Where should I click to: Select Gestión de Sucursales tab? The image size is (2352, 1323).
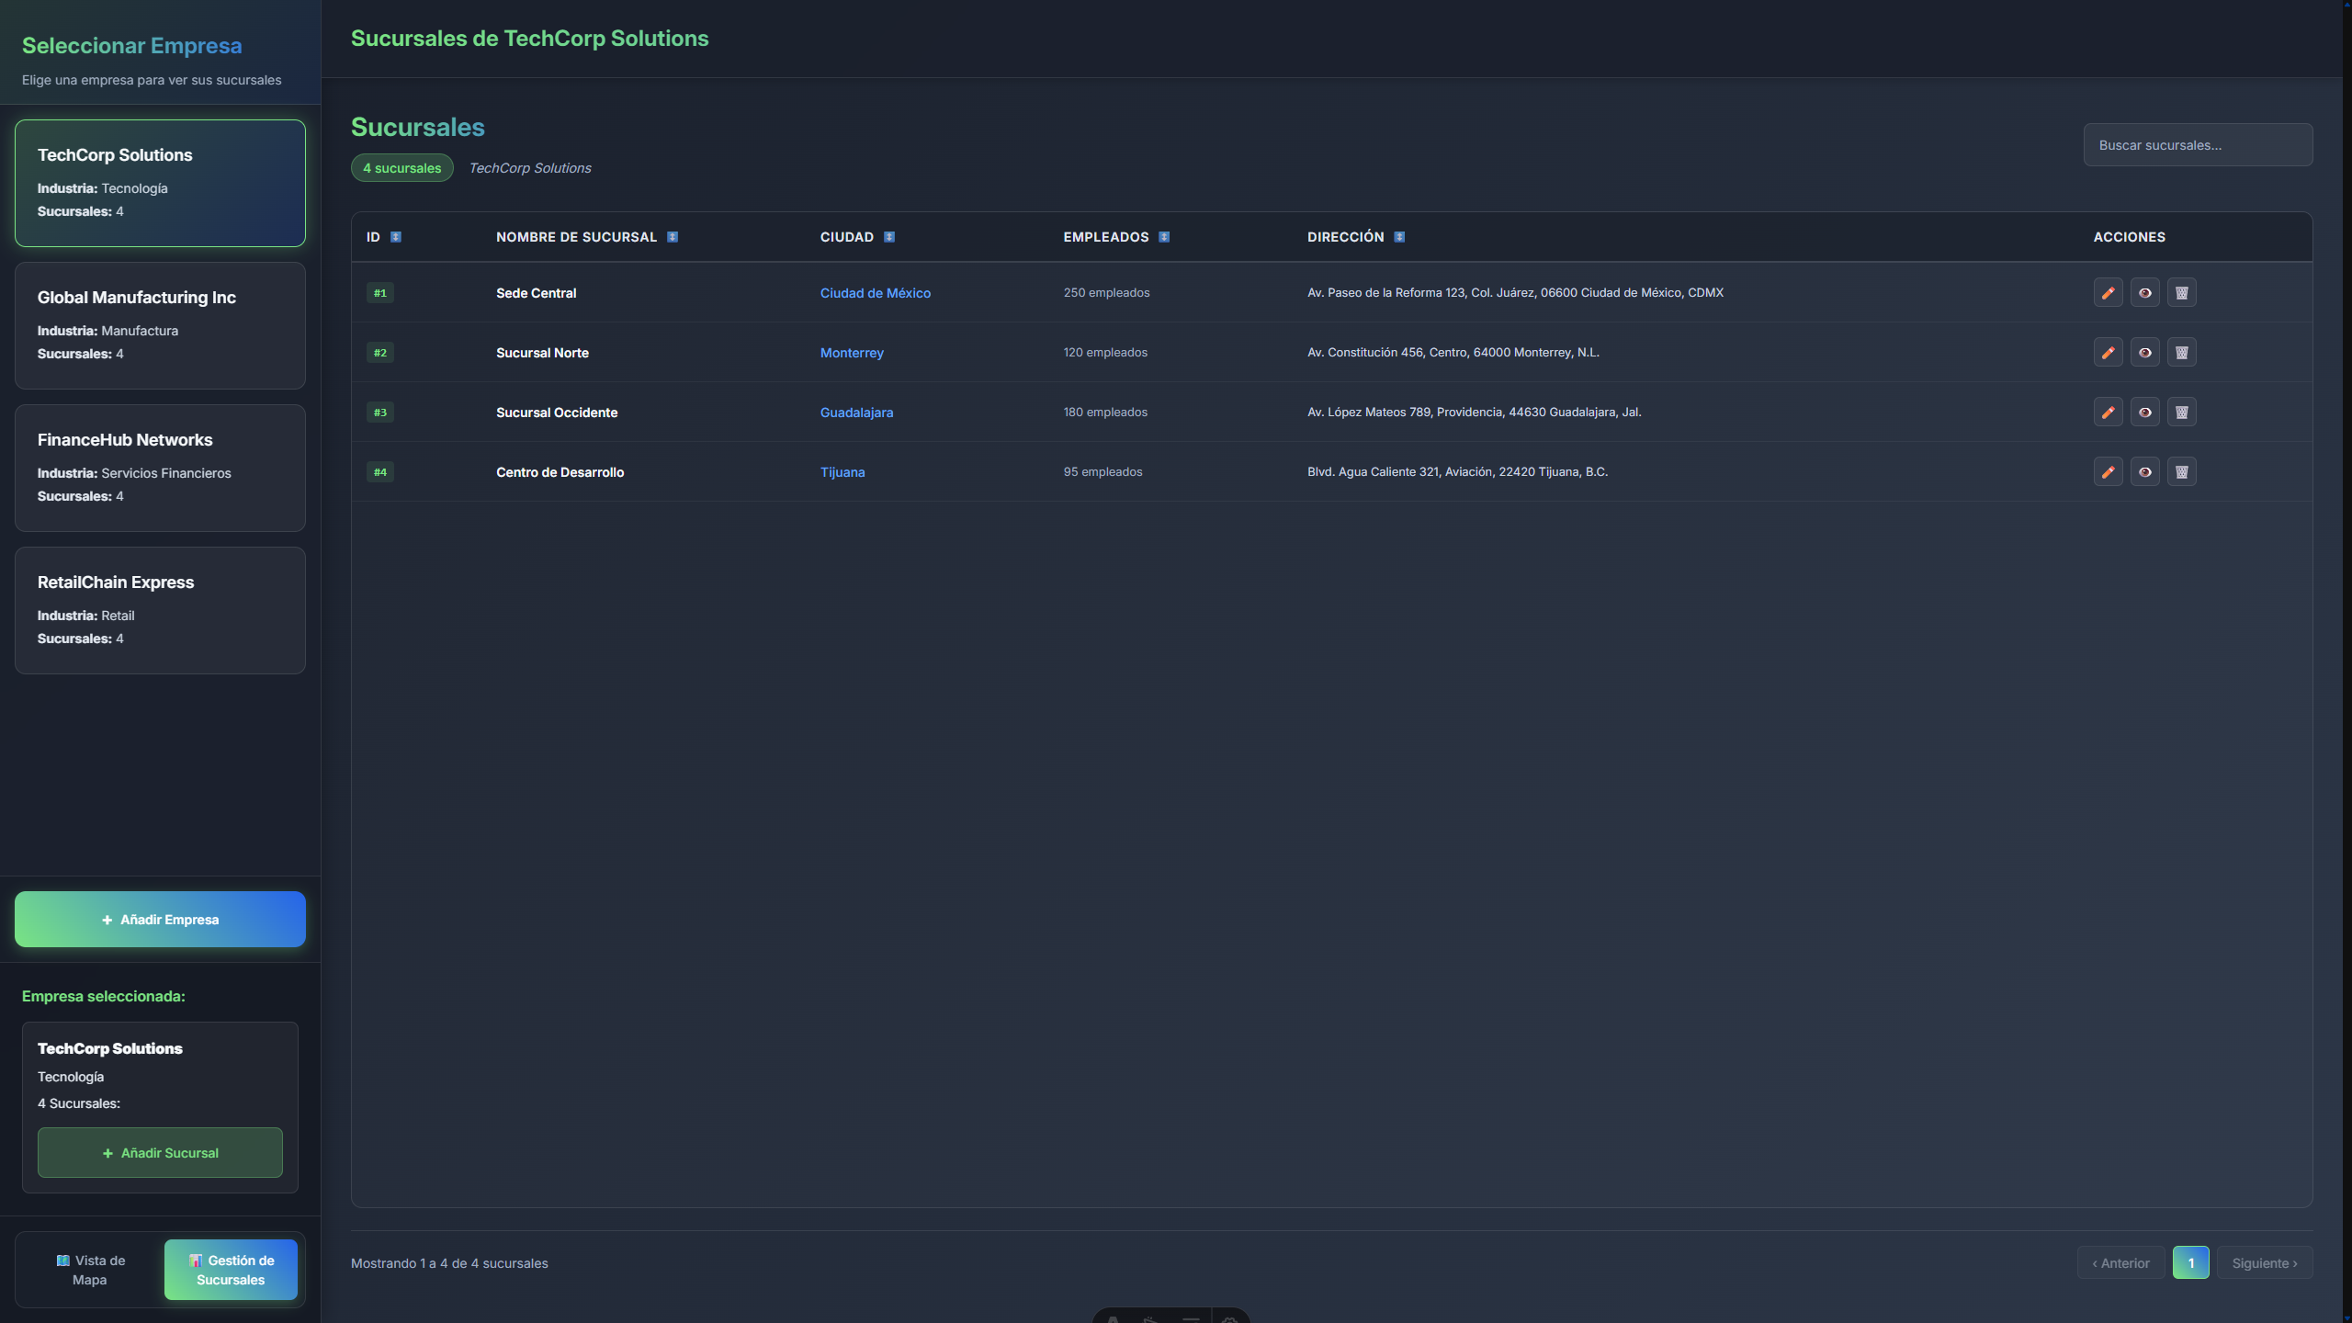point(231,1269)
